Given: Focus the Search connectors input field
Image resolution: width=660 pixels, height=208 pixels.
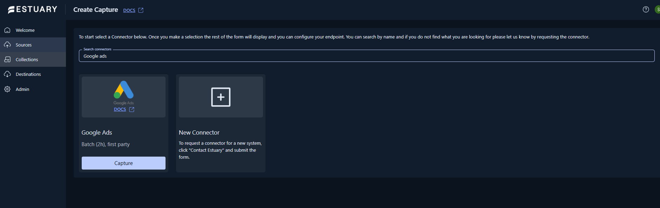Looking at the screenshot, I should click(366, 56).
